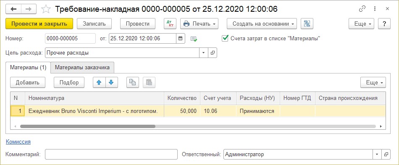
Task: Expand Ответственный dropdown list
Action: (377, 154)
